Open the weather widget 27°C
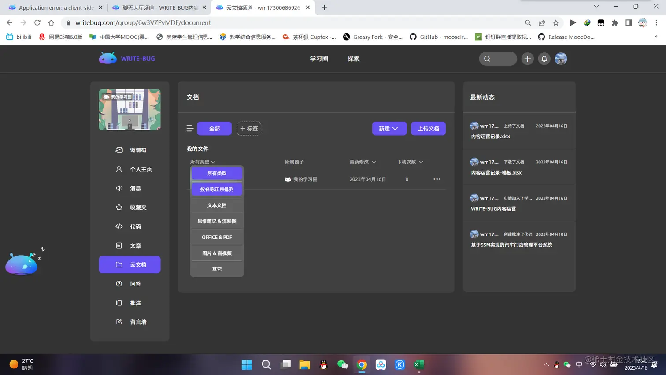Viewport: 666px width, 375px height. pos(22,364)
